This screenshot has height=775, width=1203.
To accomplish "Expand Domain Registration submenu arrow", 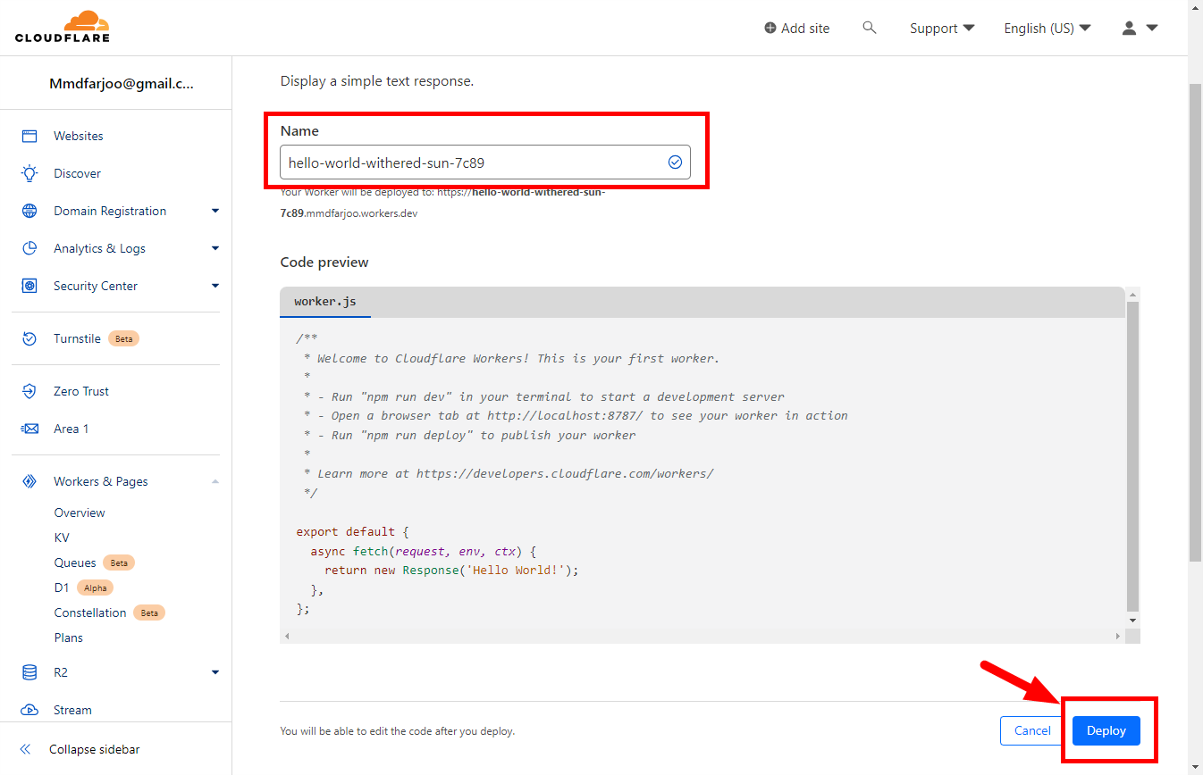I will pos(215,211).
